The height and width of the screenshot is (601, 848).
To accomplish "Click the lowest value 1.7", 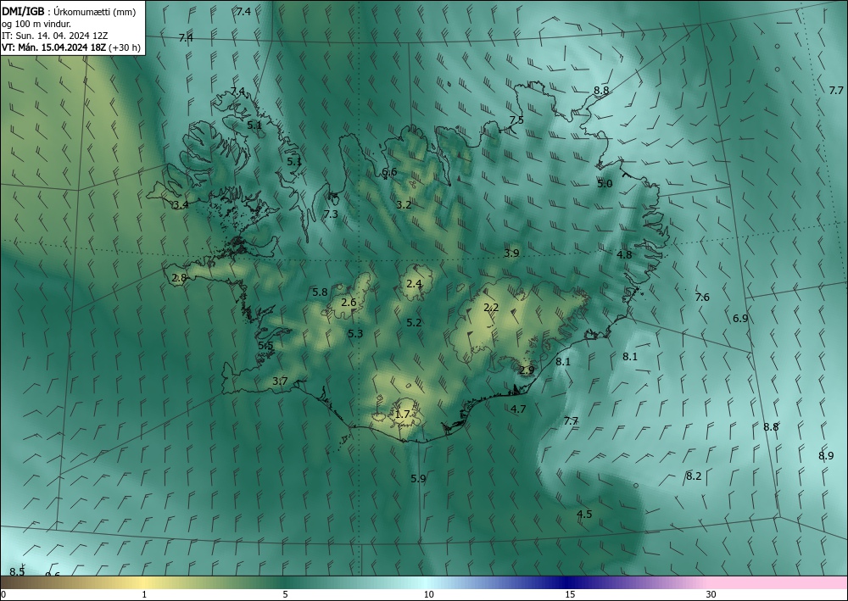I will [402, 415].
